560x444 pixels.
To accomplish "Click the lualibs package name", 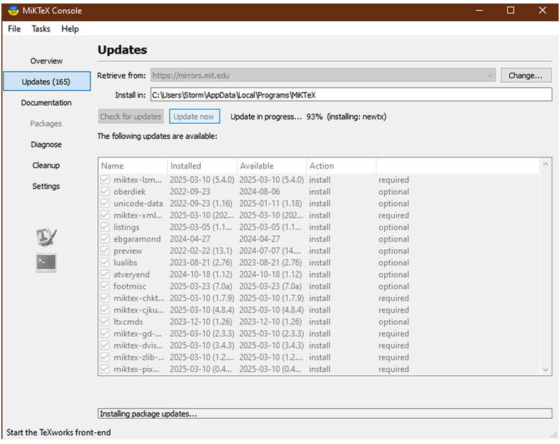I will tap(125, 262).
